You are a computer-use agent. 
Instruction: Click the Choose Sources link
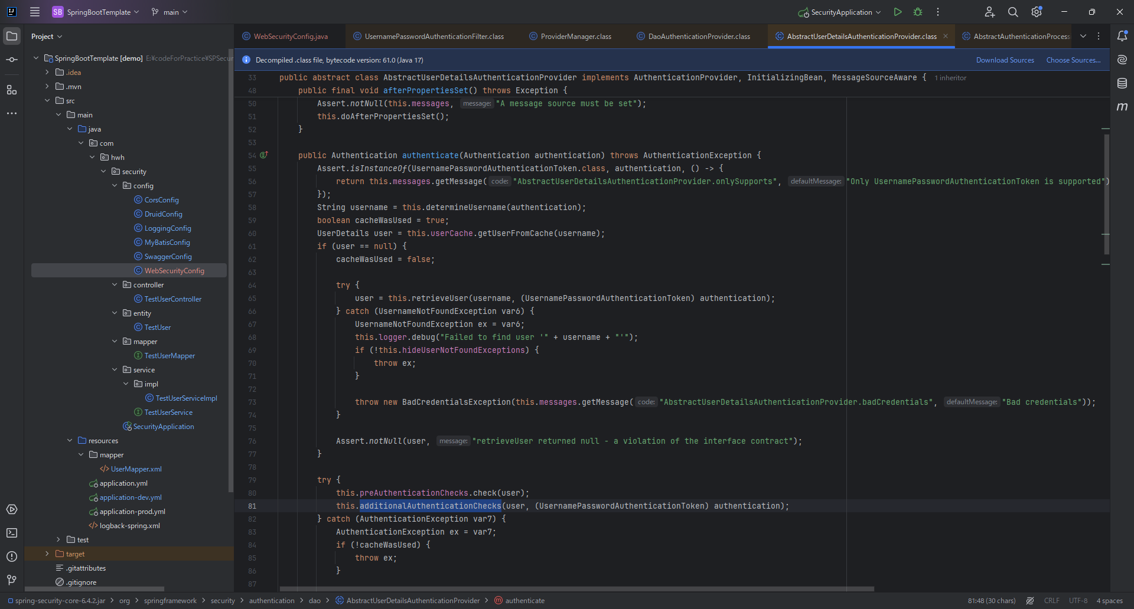[1073, 60]
